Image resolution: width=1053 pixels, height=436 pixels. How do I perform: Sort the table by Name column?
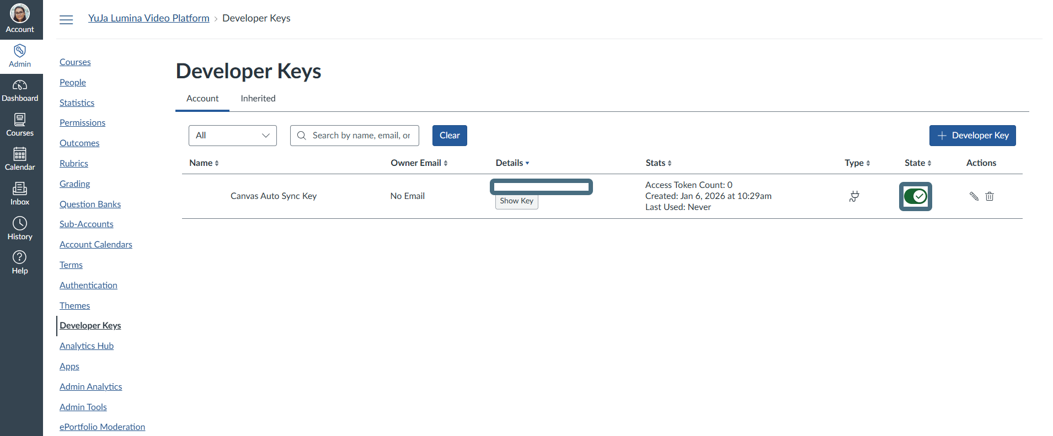tap(204, 163)
